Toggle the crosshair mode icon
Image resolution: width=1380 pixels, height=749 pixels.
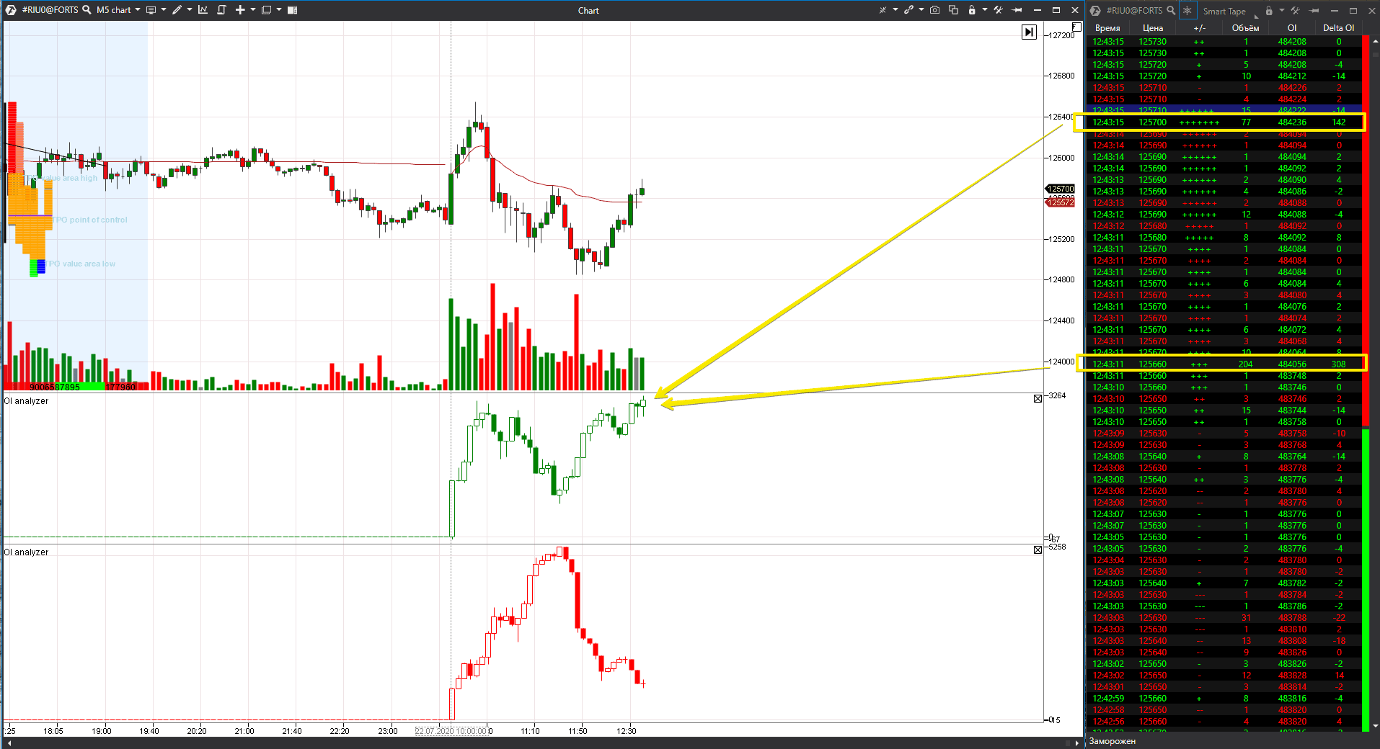tap(883, 10)
